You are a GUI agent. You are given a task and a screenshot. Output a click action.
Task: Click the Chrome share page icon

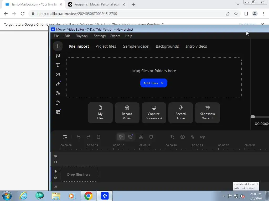coord(227,14)
